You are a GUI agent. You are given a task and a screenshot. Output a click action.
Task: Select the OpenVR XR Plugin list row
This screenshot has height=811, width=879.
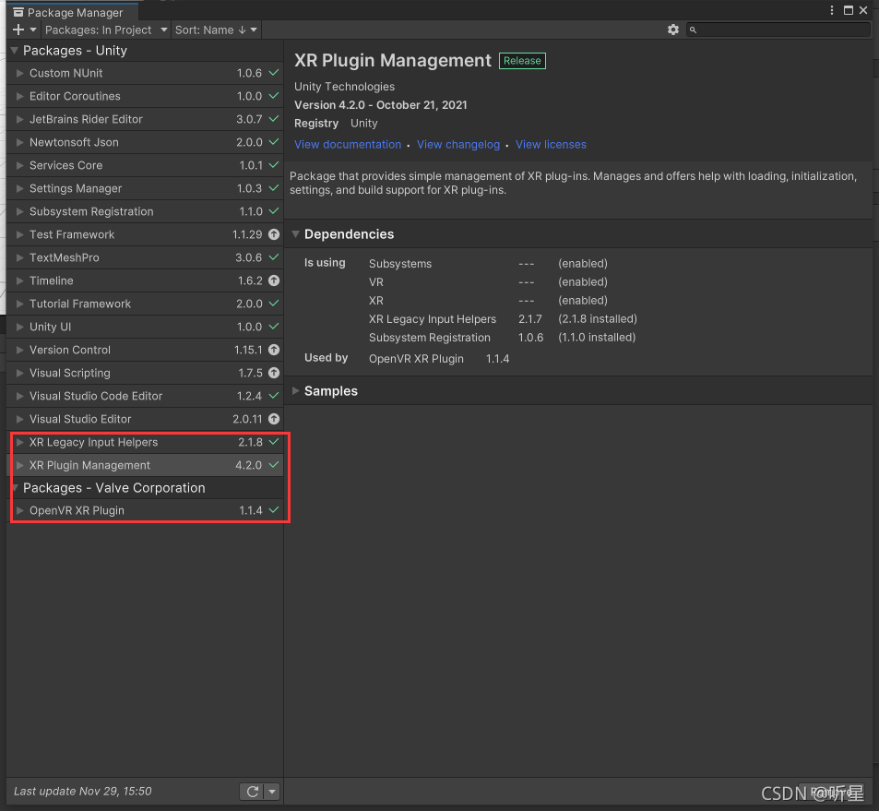click(145, 510)
